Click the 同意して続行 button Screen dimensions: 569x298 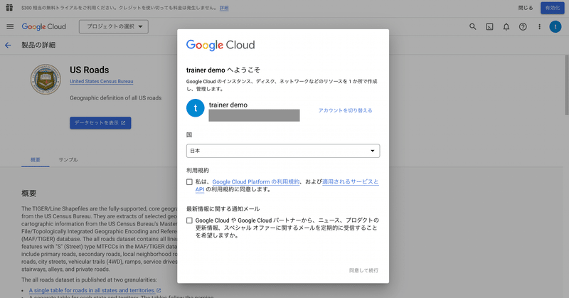coord(363,270)
